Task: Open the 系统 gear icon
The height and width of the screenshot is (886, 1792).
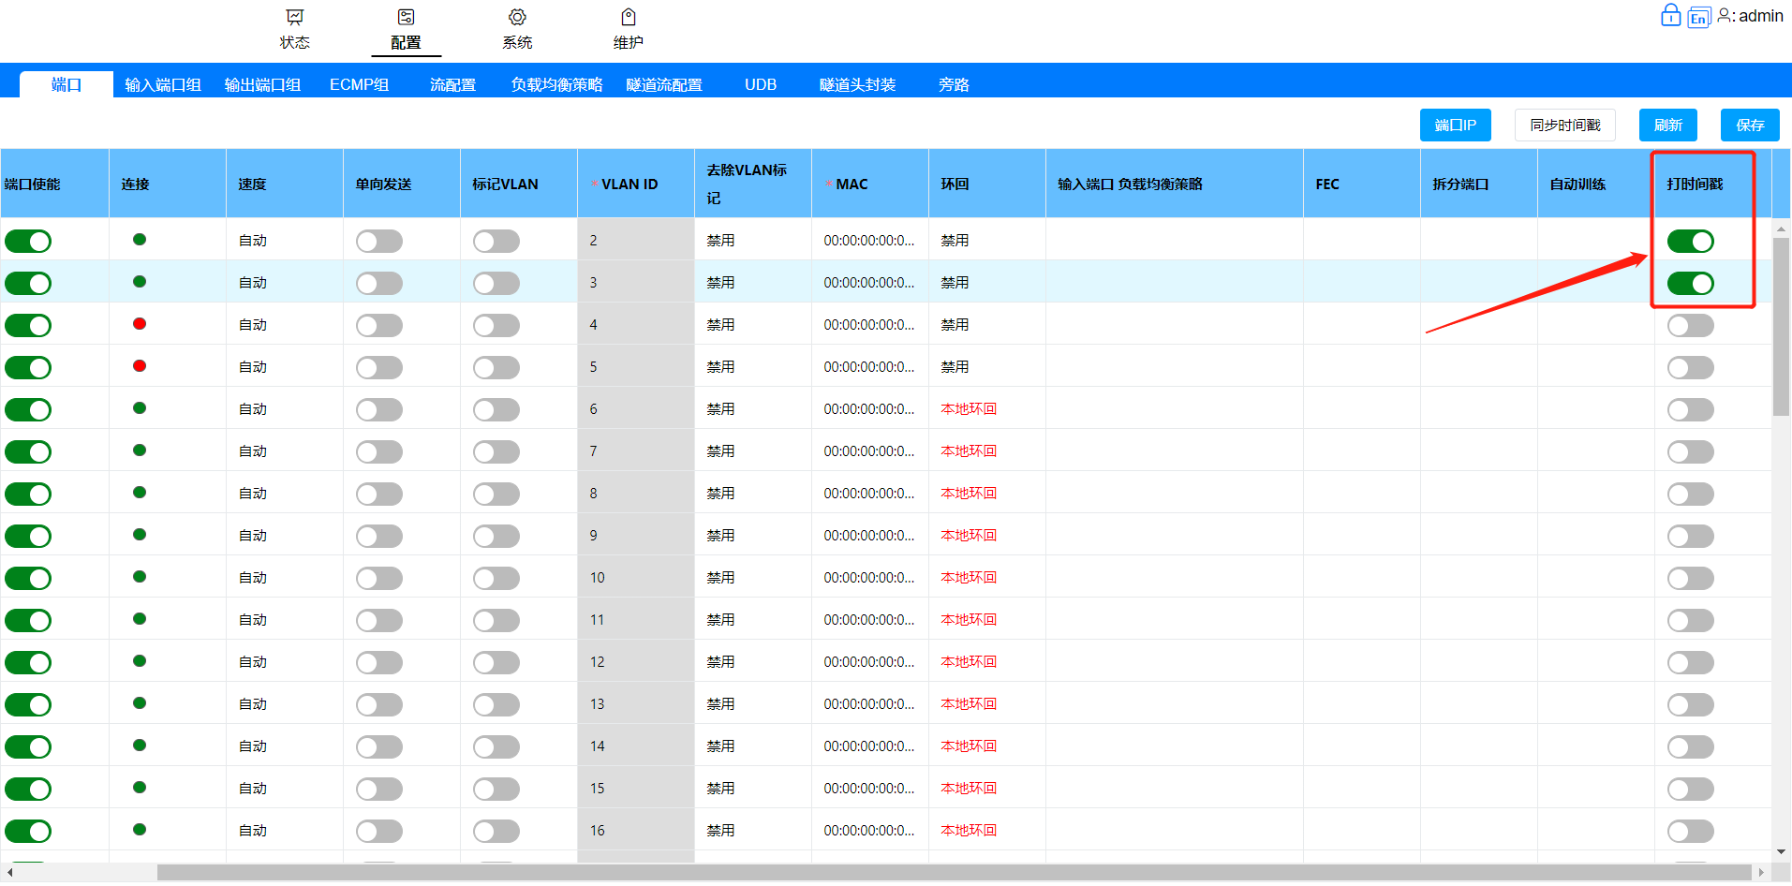Action: pos(517,17)
